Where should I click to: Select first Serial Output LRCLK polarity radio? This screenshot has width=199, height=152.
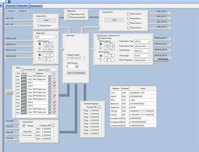(x=101, y=44)
